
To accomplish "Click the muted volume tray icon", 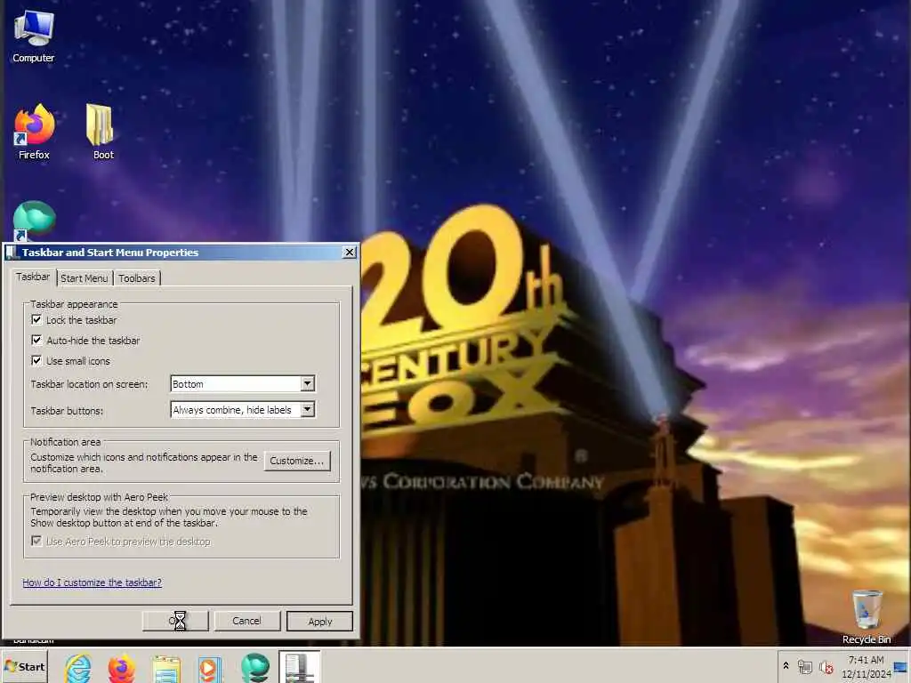I will [x=826, y=668].
